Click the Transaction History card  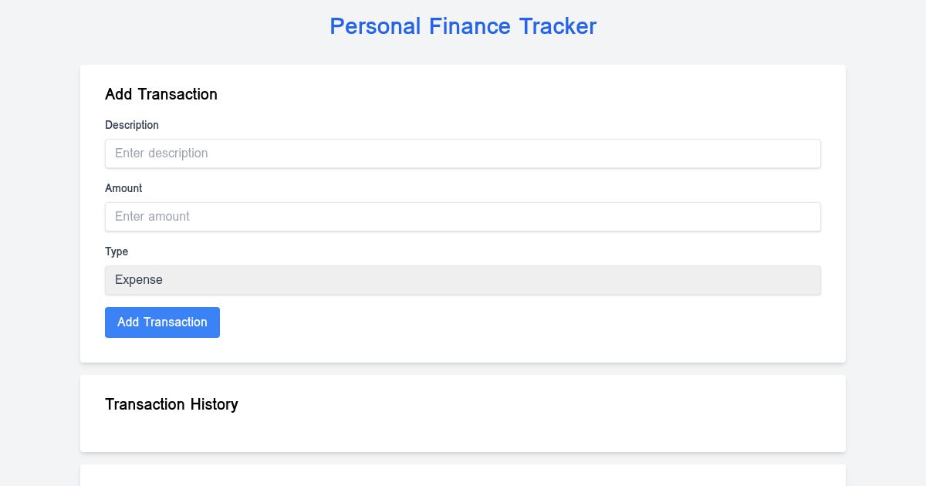point(463,413)
